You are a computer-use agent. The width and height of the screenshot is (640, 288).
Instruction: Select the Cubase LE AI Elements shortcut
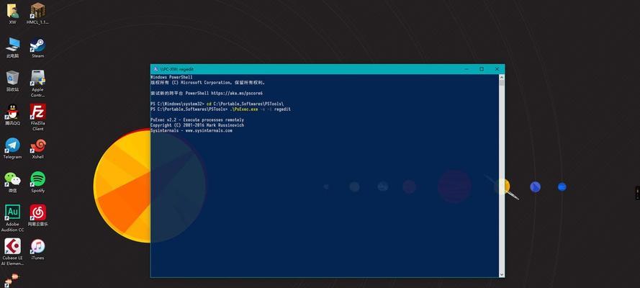(x=13, y=252)
